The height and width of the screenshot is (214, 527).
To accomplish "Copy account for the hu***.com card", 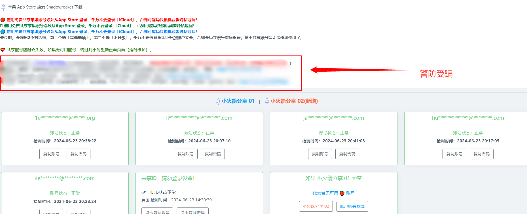I will [454, 154].
